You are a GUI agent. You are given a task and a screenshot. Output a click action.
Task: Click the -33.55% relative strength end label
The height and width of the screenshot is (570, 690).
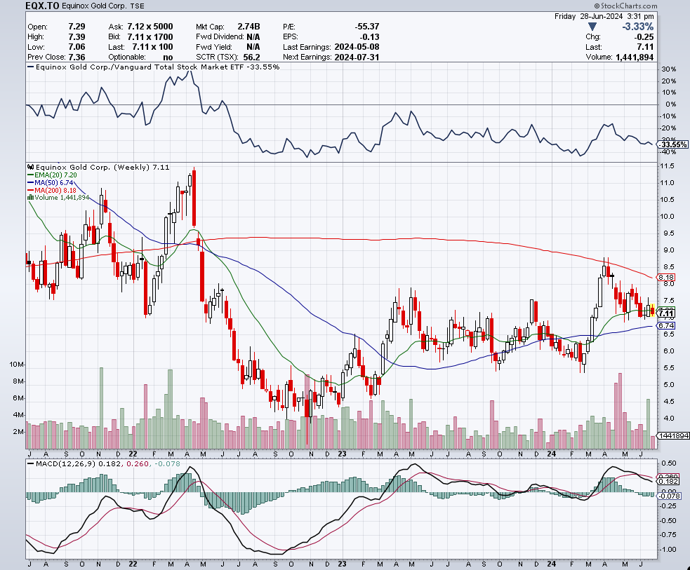[673, 144]
